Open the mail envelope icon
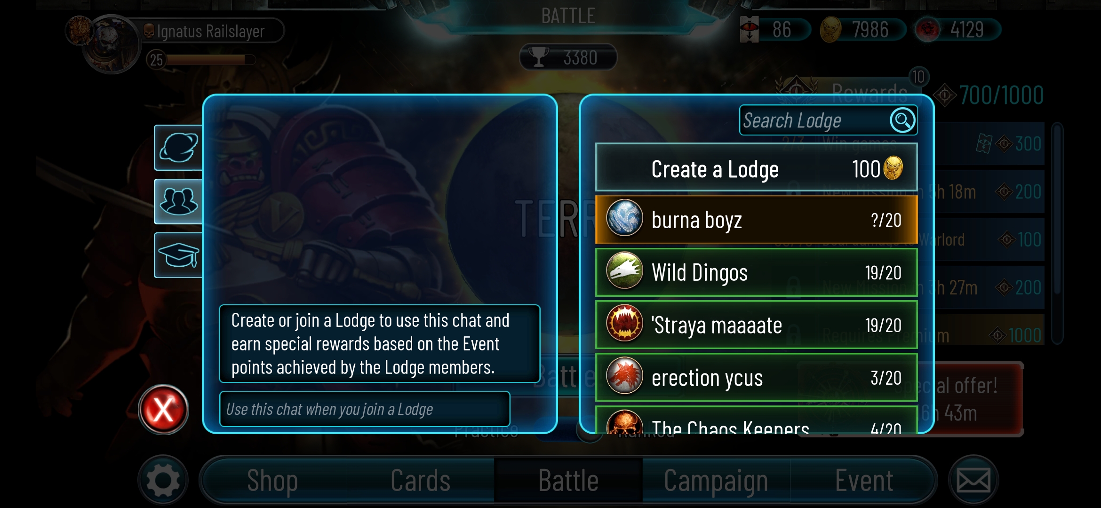Viewport: 1101px width, 508px height. (973, 480)
